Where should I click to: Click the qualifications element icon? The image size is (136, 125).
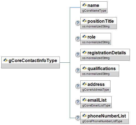(x=84, y=68)
